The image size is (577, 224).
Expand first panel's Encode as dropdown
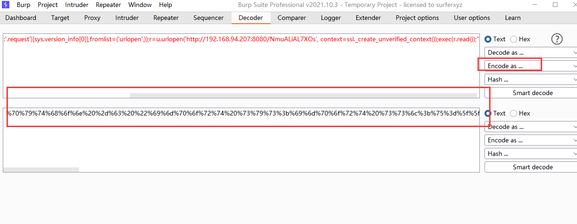[x=531, y=66]
